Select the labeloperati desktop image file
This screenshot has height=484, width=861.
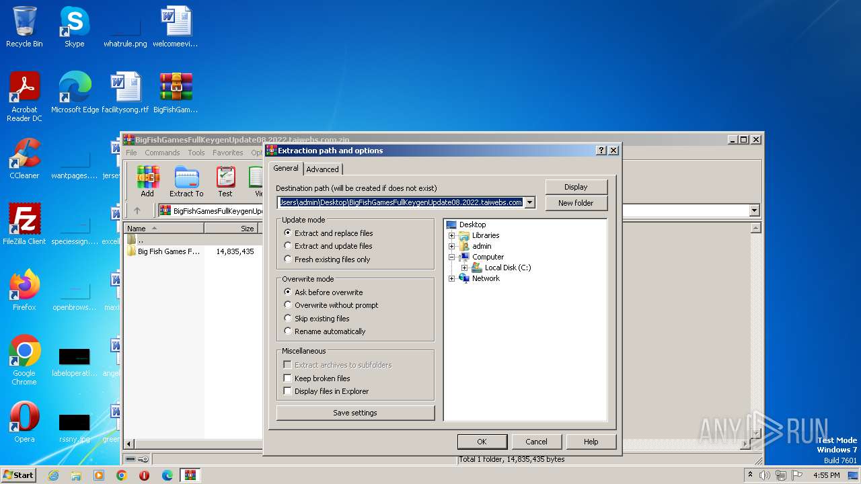pyautogui.click(x=74, y=361)
